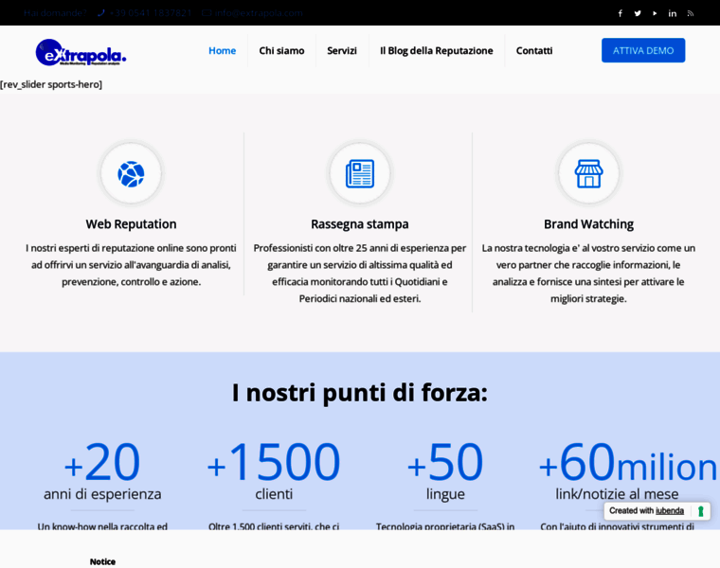The width and height of the screenshot is (720, 568).
Task: Click the 'clienti' label
Action: point(274,494)
